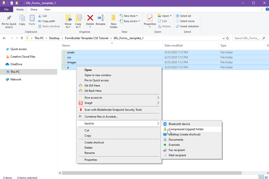This screenshot has height=179, width=269.
Task: Click the red Delete icon in ribbon
Action: pyautogui.click(x=90, y=19)
